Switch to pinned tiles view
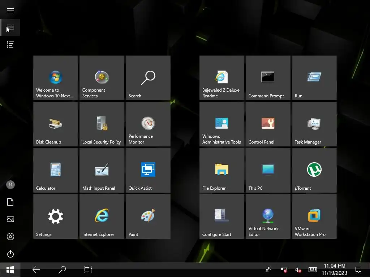This screenshot has width=370, height=277. [x=10, y=27]
